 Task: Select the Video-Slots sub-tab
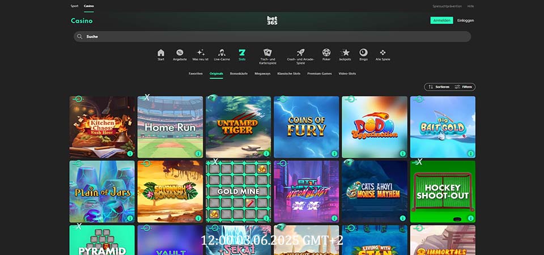pos(347,74)
